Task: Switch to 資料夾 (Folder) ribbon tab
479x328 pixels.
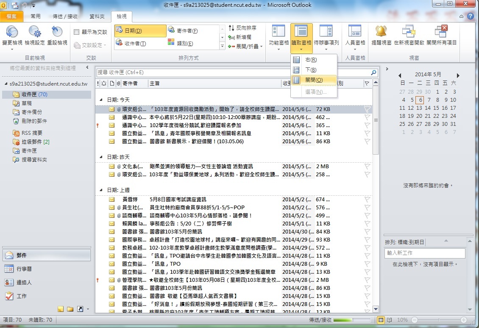Action: click(97, 16)
